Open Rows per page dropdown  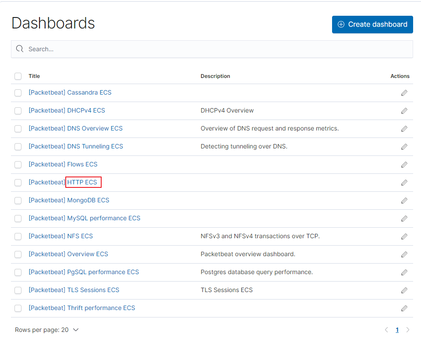47,330
